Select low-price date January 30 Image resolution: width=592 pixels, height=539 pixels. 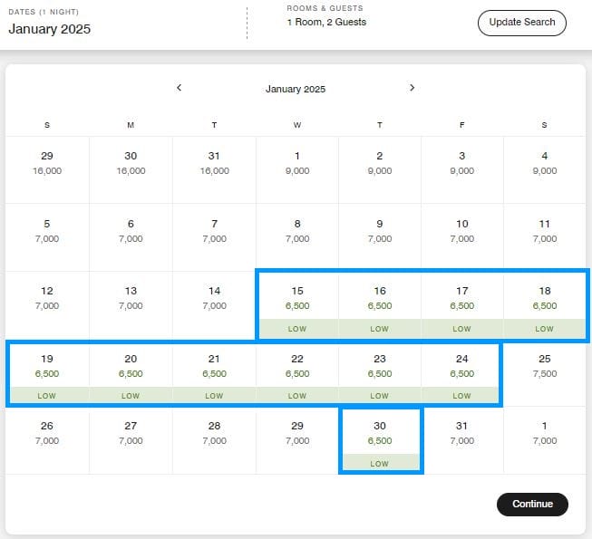[x=380, y=440]
